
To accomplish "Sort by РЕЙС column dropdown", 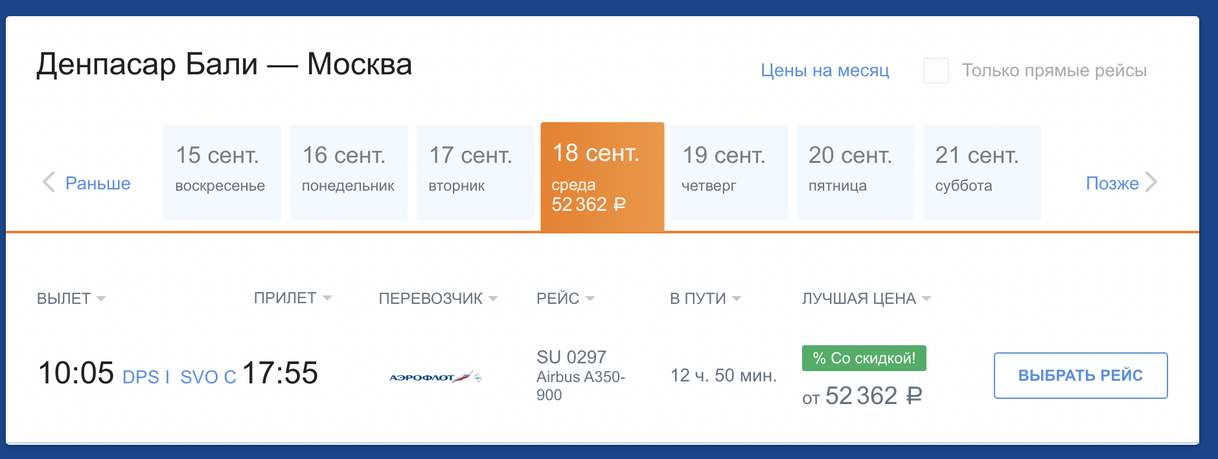I will coord(590,299).
